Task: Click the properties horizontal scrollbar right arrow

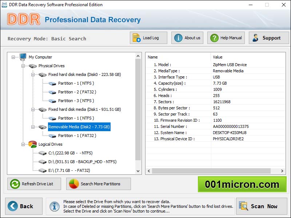Action: [x=283, y=171]
